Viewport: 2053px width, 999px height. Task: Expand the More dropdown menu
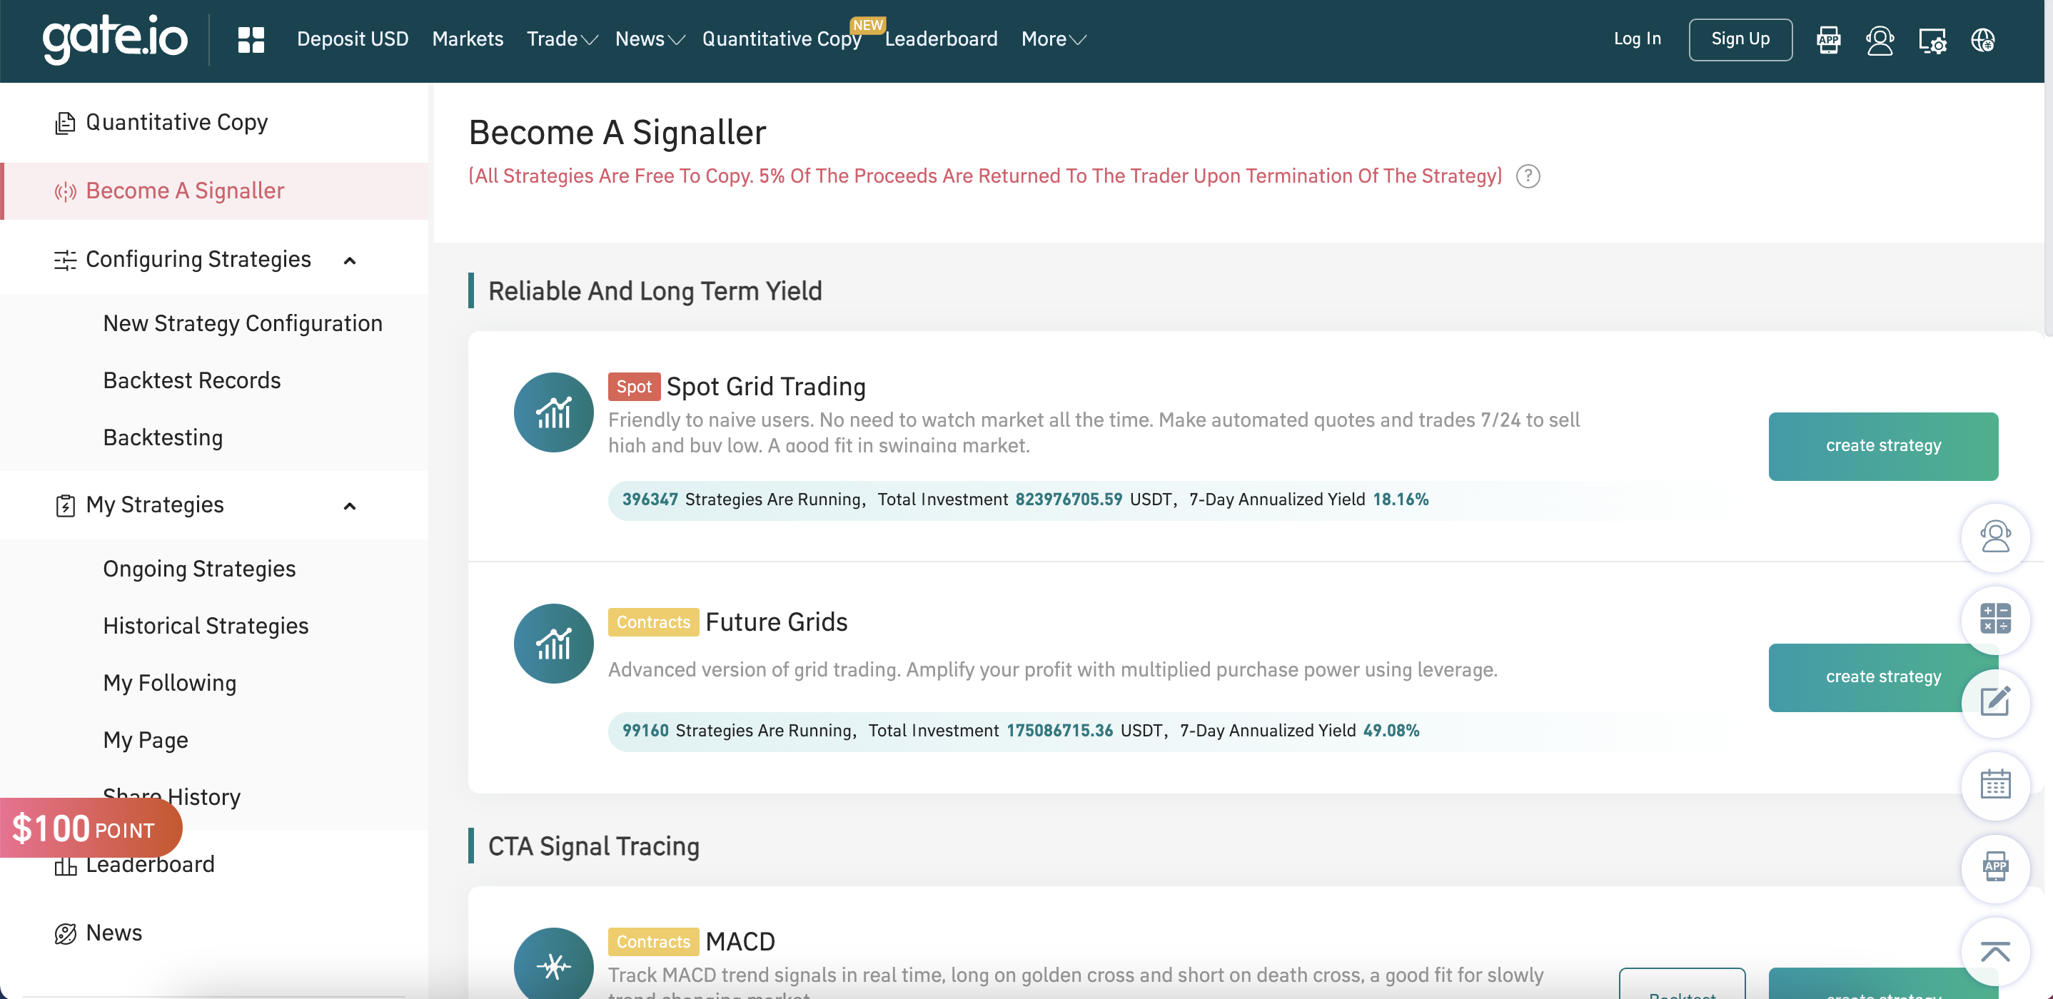[1054, 39]
